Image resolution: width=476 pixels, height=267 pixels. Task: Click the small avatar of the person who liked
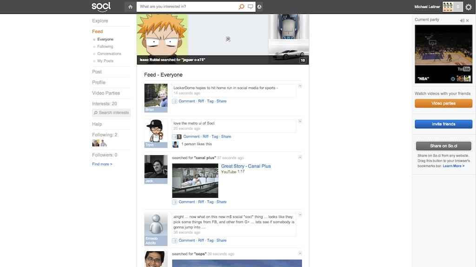tap(175, 145)
